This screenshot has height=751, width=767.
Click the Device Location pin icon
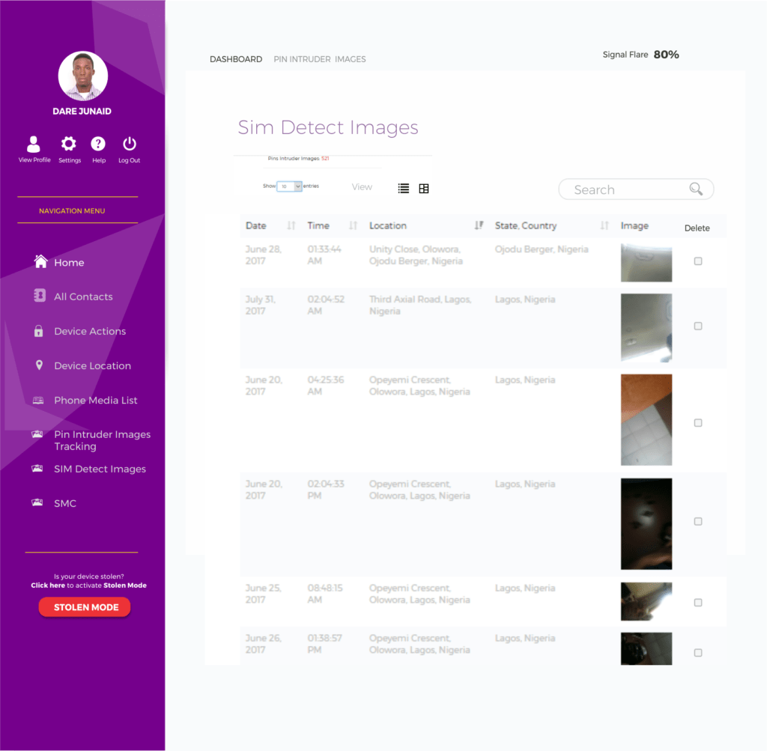coord(40,365)
